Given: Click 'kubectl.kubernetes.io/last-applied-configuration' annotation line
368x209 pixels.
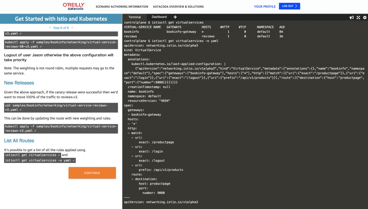Looking at the screenshot, I should tap(178, 64).
